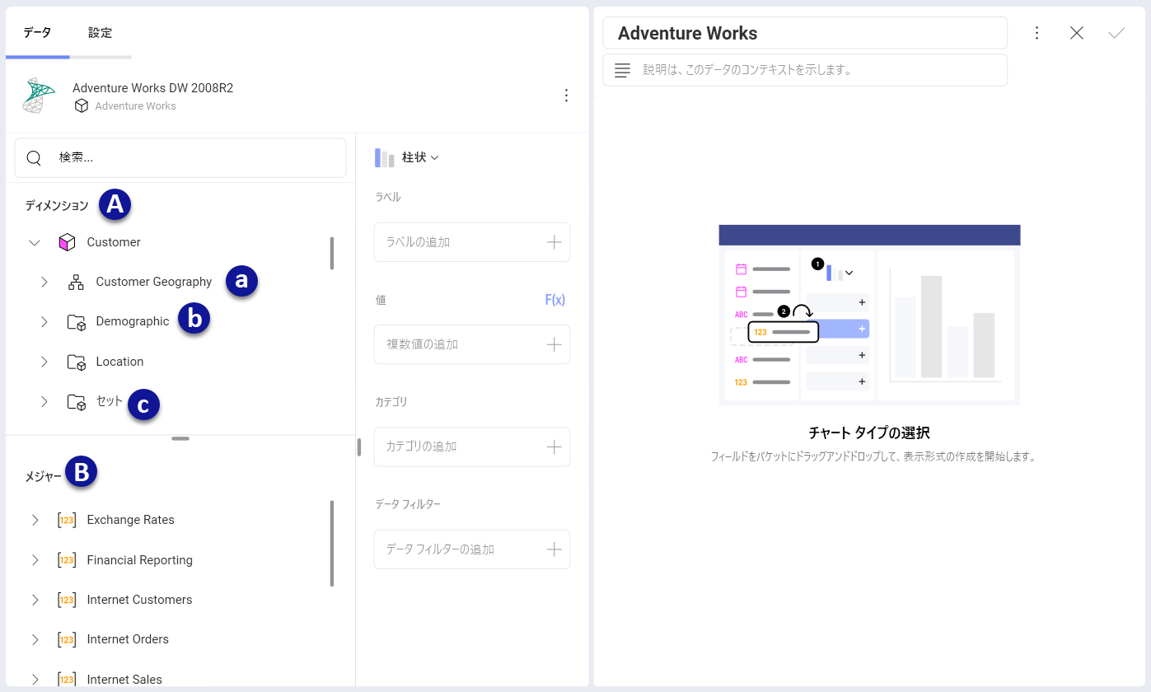Click the 検索 search field
Image resolution: width=1151 pixels, height=692 pixels.
pos(180,157)
